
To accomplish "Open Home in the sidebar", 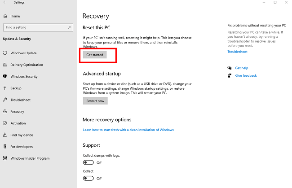I will coord(15,16).
